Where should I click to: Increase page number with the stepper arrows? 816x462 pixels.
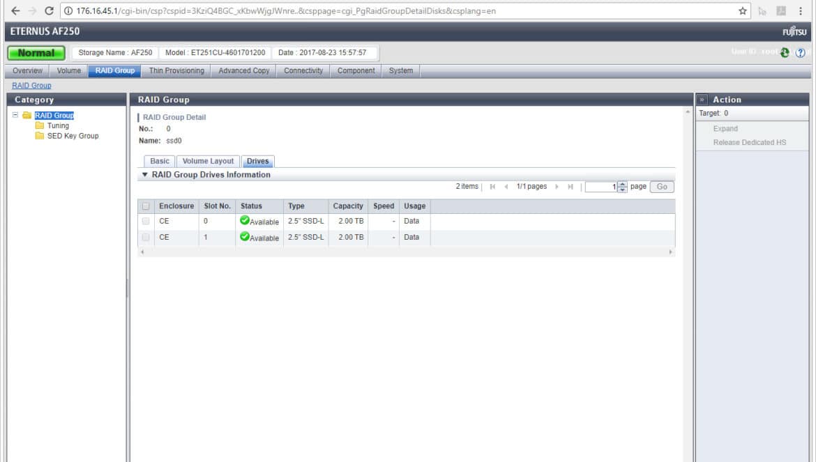622,184
